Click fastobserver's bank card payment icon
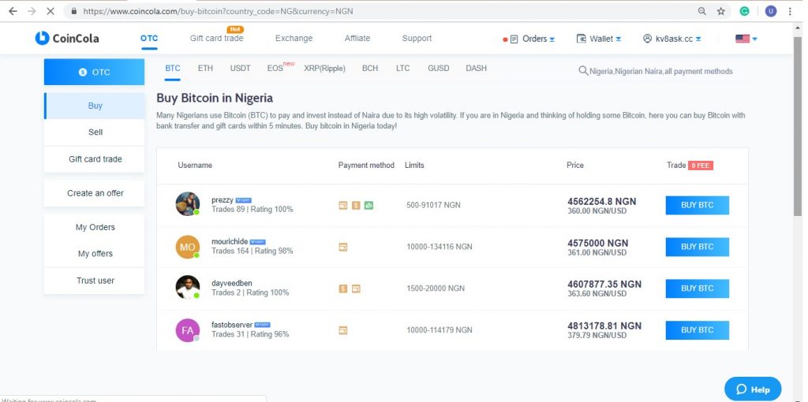Image resolution: width=808 pixels, height=402 pixels. tap(342, 330)
